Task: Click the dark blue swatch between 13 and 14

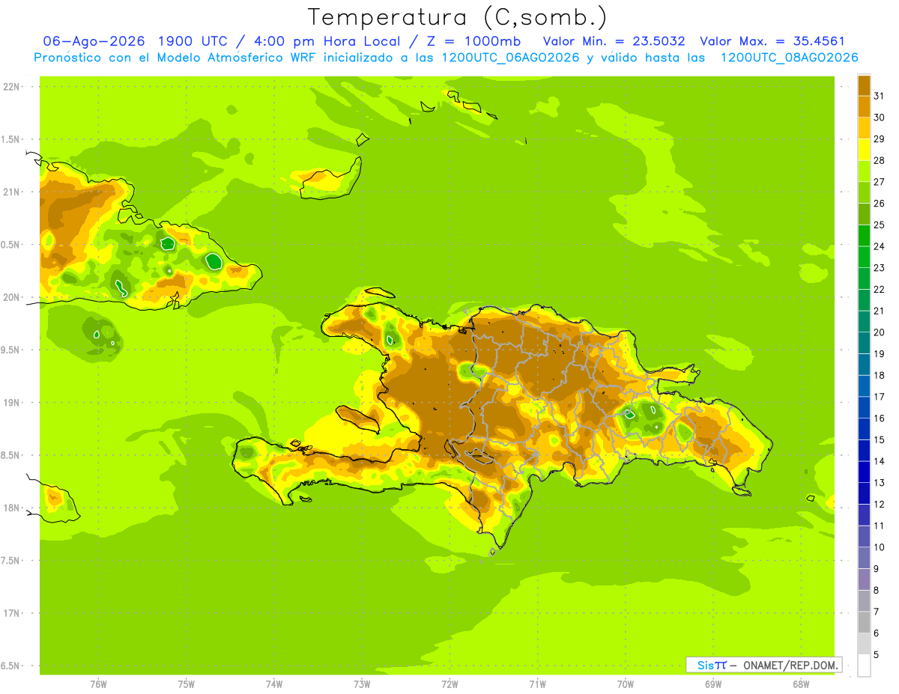Action: [x=864, y=472]
